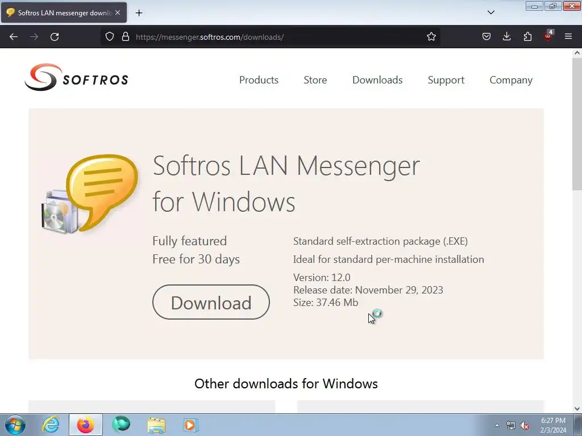Click the 'Size: 37.46 Mb' text
Screen dimensions: 582x436
326,303
